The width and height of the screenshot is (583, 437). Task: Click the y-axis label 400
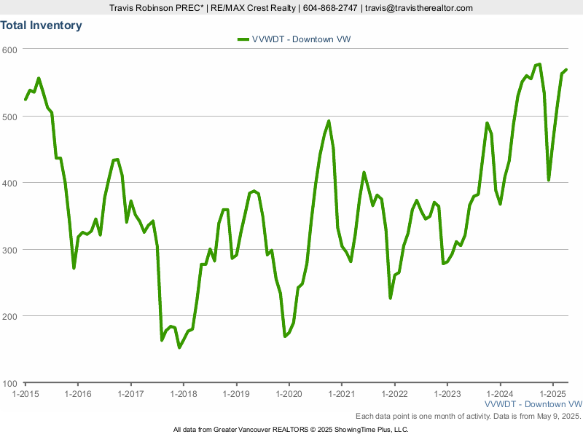[x=9, y=184]
